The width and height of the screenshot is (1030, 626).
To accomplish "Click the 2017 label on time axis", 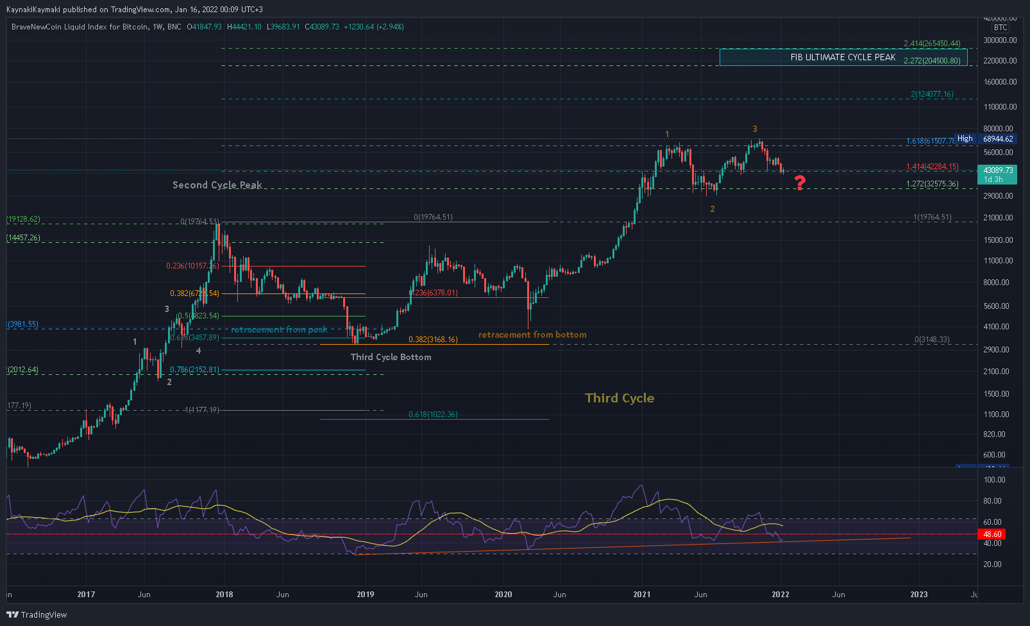I will click(x=86, y=595).
